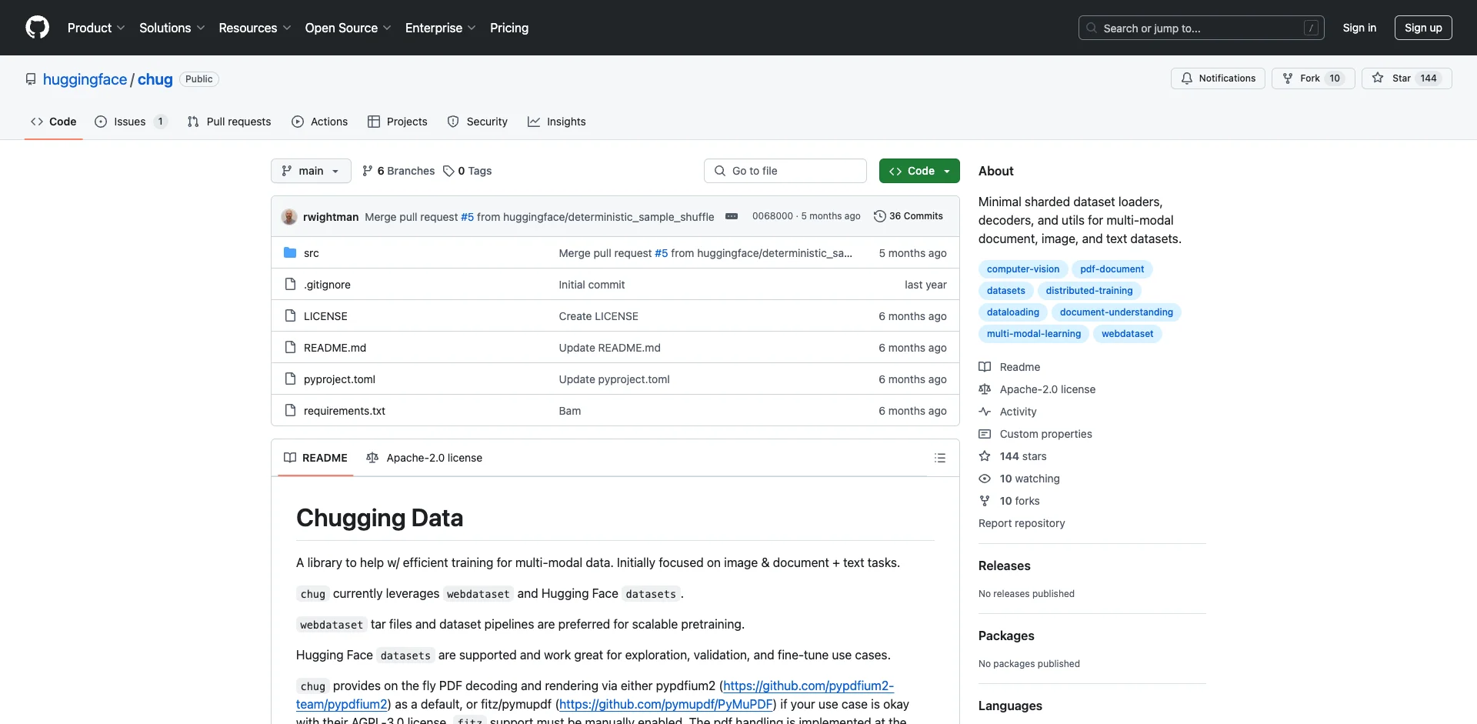Viewport: 1477px width, 724px height.
Task: Open the Enterprise dropdown menu
Action: (440, 28)
